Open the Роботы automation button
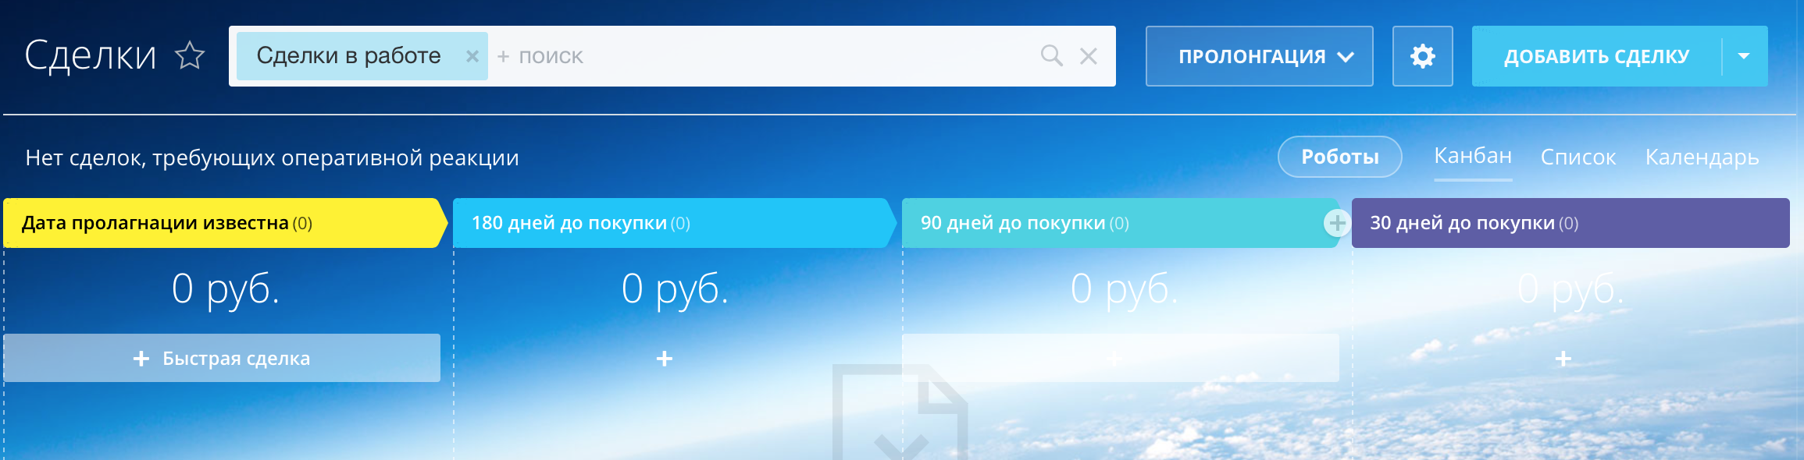Screen dimensions: 1804x460 pos(1339,157)
